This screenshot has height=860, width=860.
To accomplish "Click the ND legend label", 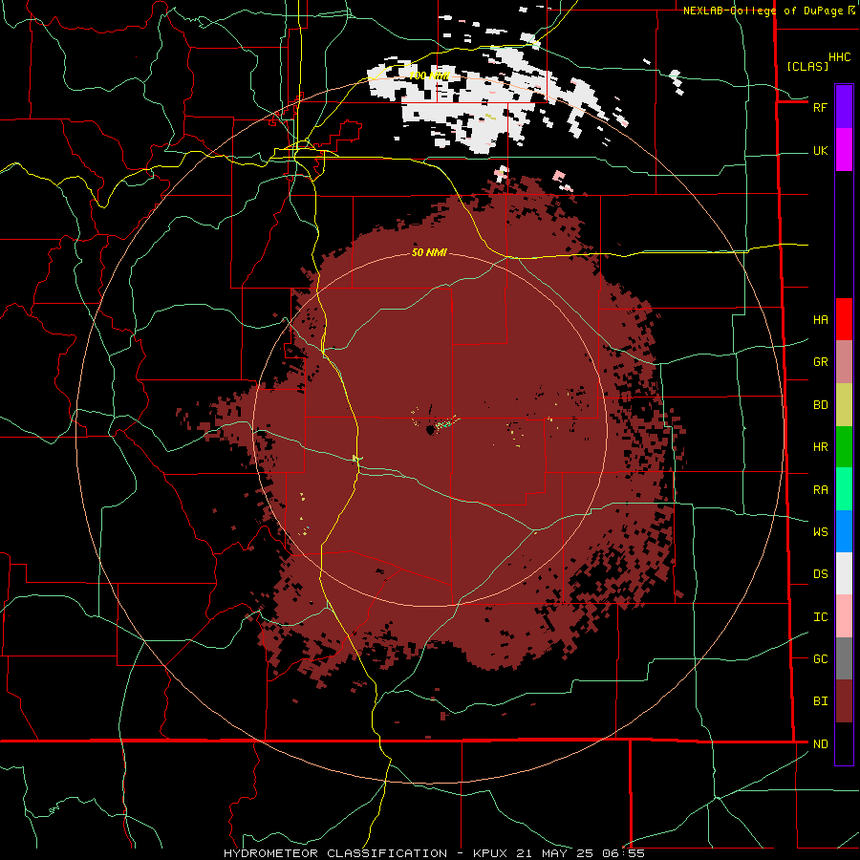I will coord(820,744).
